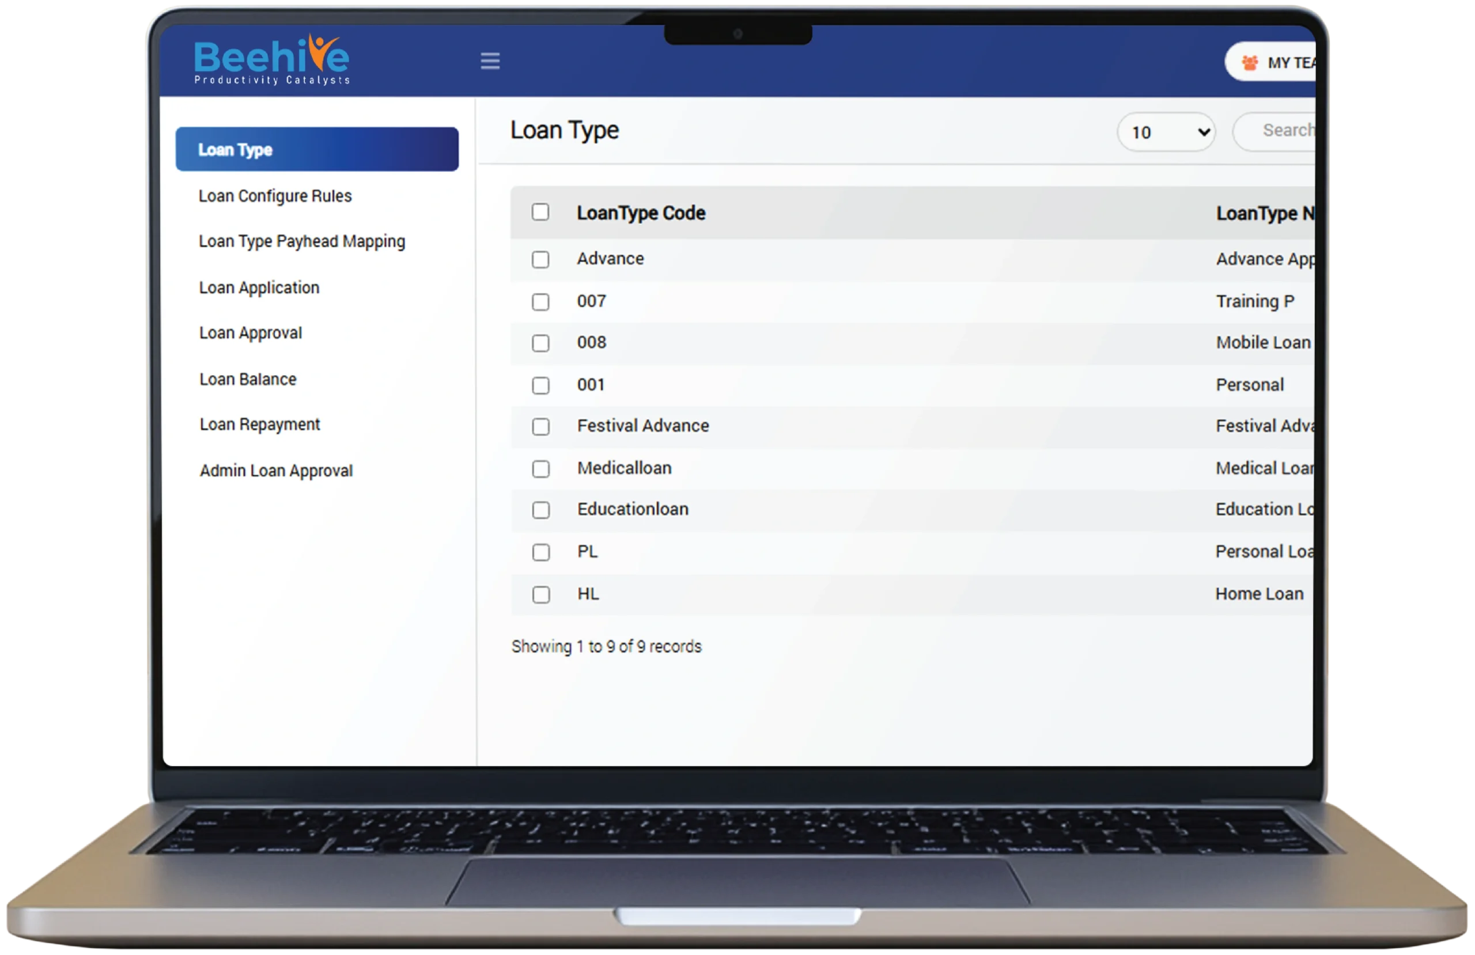
Task: Select Loan Type in sidebar
Action: pos(317,149)
